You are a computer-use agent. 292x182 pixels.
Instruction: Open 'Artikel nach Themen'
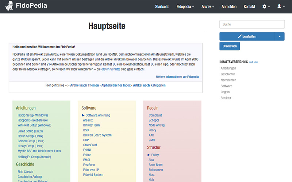(x=85, y=85)
